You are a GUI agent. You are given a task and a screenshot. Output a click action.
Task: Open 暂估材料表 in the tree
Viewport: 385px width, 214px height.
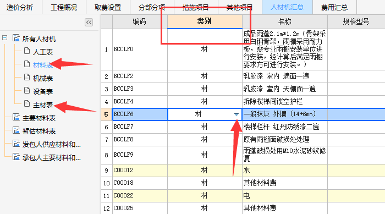tap(39, 131)
